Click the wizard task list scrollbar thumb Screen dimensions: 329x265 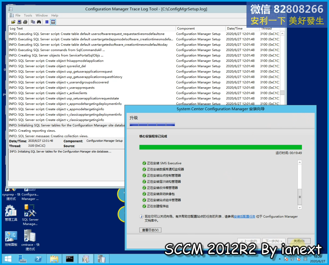(300, 197)
